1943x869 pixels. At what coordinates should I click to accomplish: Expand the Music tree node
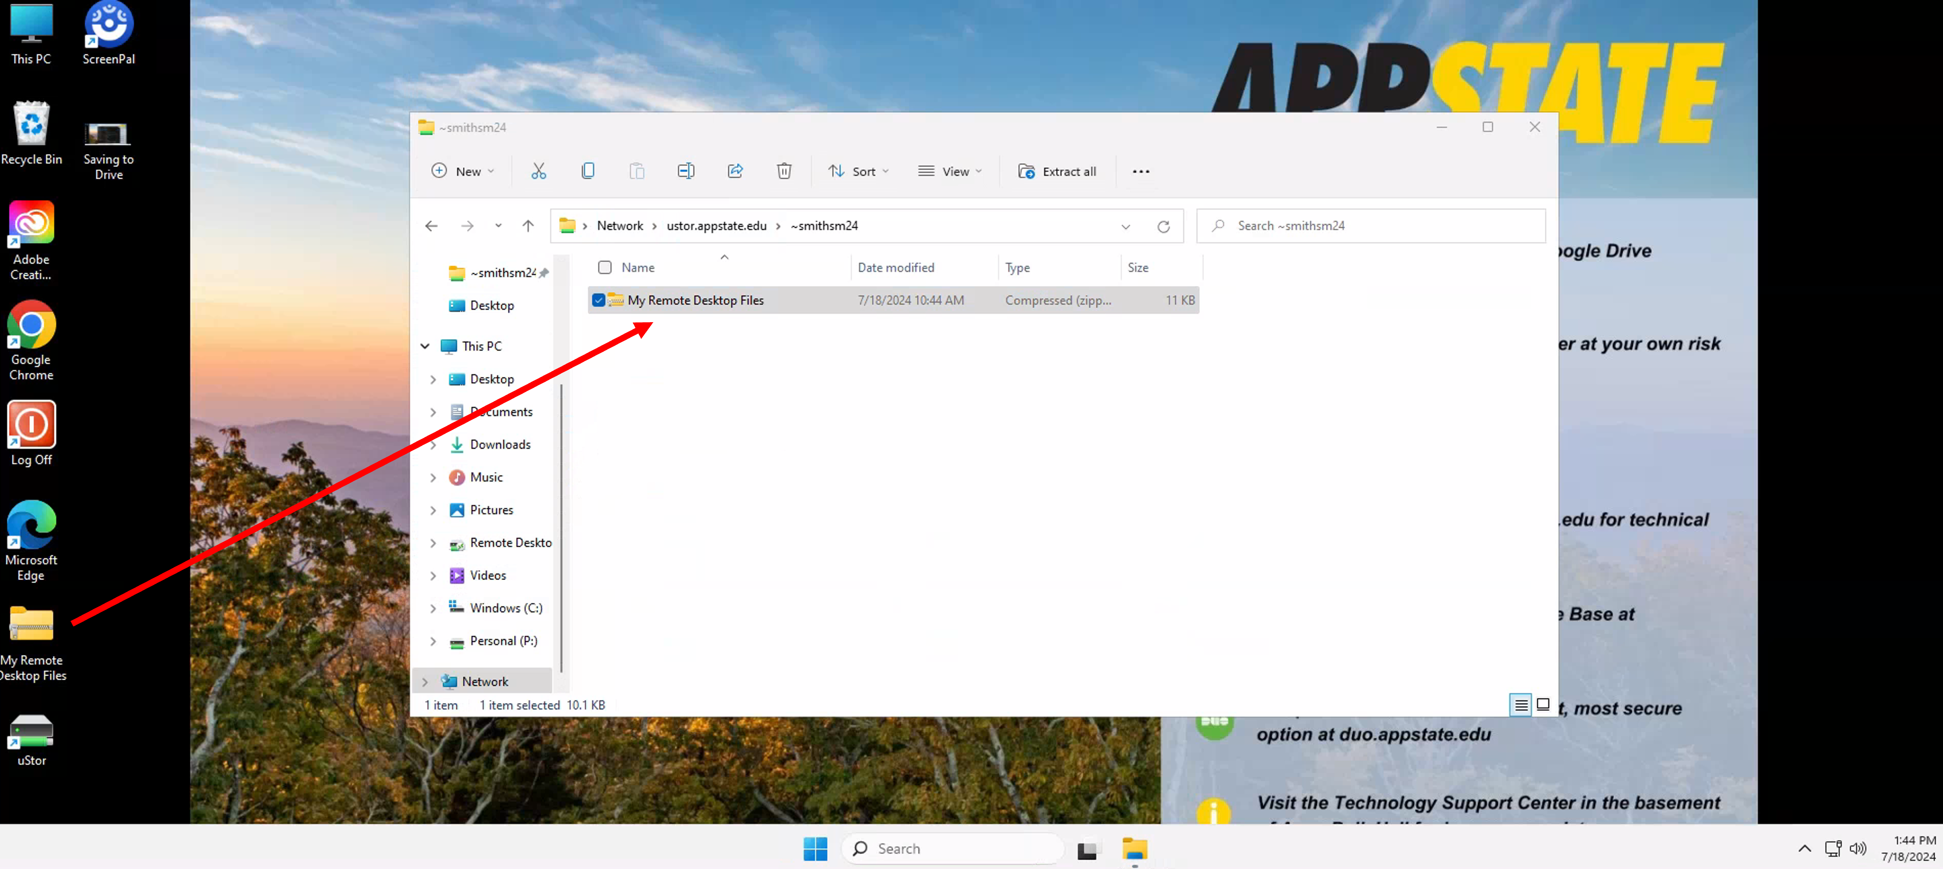(433, 477)
